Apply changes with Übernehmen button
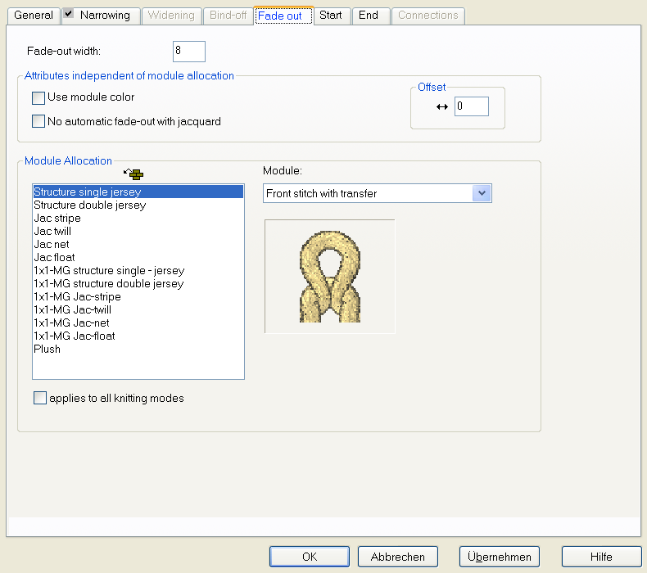 click(500, 557)
